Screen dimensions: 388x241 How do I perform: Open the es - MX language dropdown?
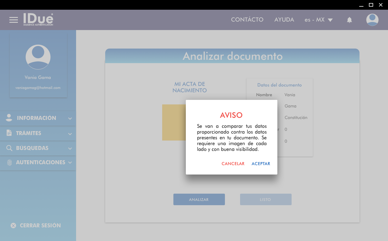coord(319,20)
